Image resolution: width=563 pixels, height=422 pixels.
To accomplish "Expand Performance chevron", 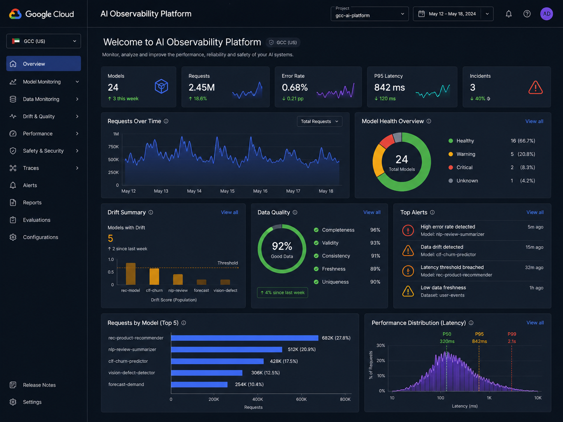I will pos(77,134).
